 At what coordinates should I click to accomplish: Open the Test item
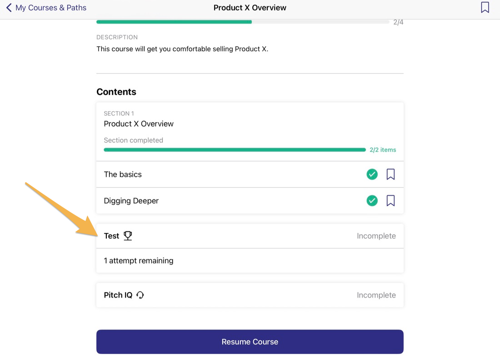coord(250,236)
